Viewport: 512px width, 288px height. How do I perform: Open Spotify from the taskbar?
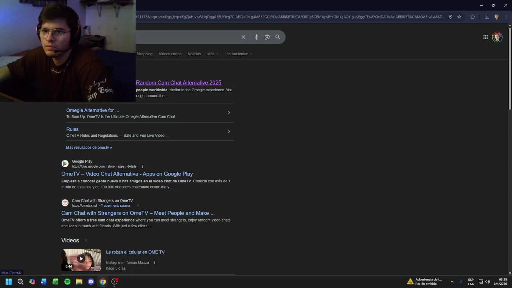tap(67, 282)
